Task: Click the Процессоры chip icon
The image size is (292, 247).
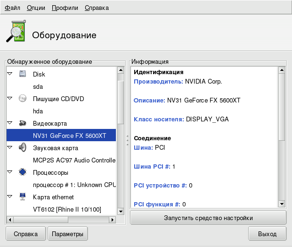Action: click(x=23, y=172)
